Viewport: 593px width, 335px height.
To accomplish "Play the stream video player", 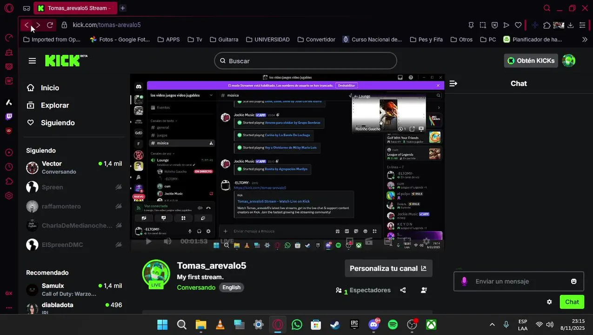I will [x=148, y=241].
